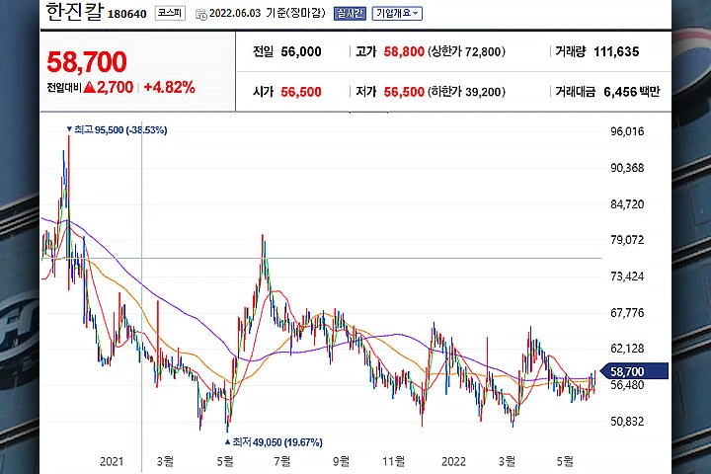This screenshot has height=474, width=711.
Task: Click the 73,424 y-axis label
Action: (627, 276)
